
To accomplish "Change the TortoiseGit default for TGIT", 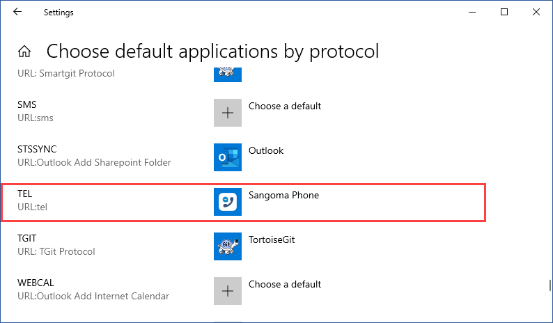I will [x=276, y=240].
